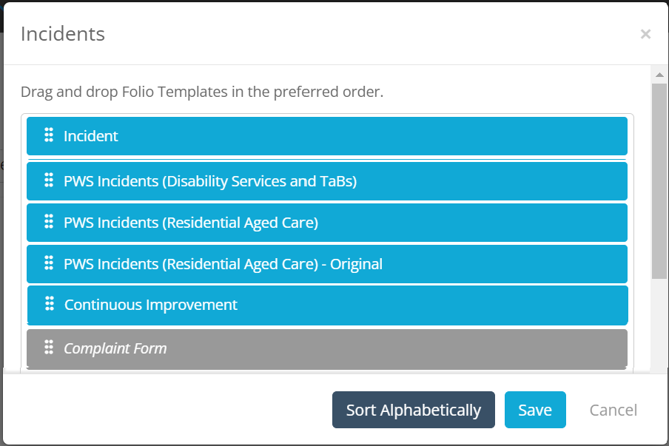Select the greyed Complaint Form template row

click(x=326, y=348)
